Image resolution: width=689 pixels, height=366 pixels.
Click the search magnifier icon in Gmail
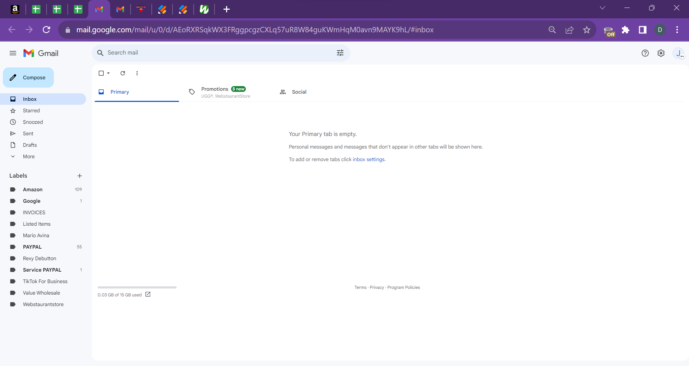(100, 53)
